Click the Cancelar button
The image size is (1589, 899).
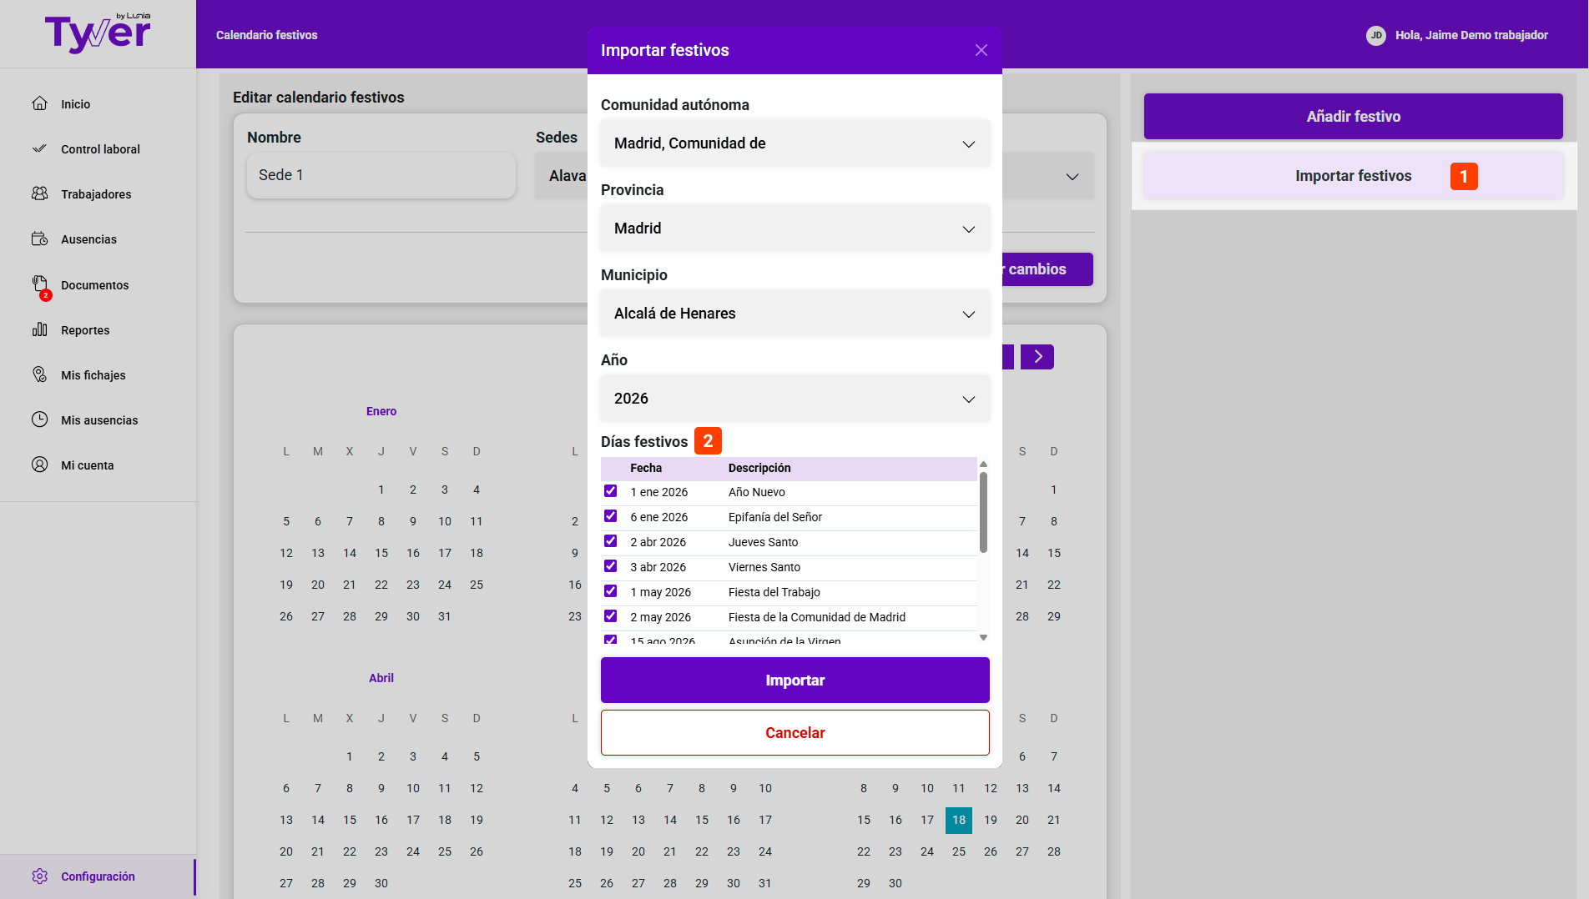coord(794,733)
